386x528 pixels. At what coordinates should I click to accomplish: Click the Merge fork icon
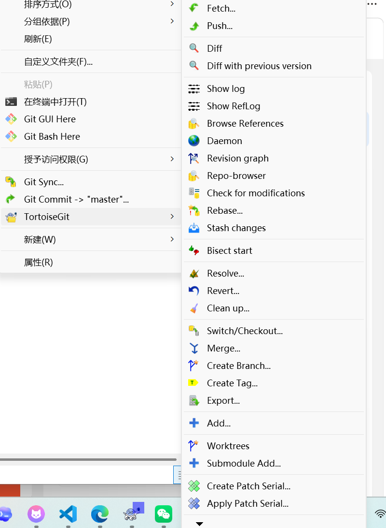click(x=194, y=348)
